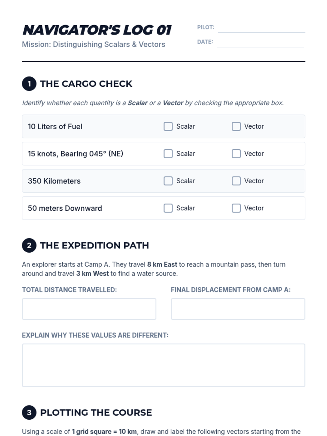Click the section 2 number badge
This screenshot has width=327, height=436.
point(29,246)
